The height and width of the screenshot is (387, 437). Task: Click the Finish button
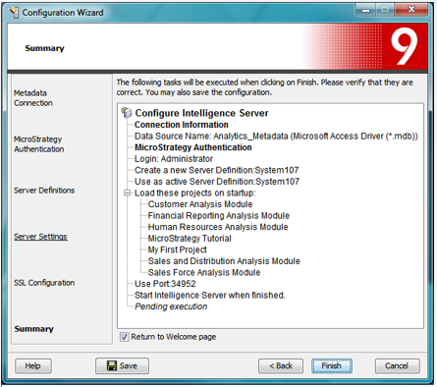point(332,365)
